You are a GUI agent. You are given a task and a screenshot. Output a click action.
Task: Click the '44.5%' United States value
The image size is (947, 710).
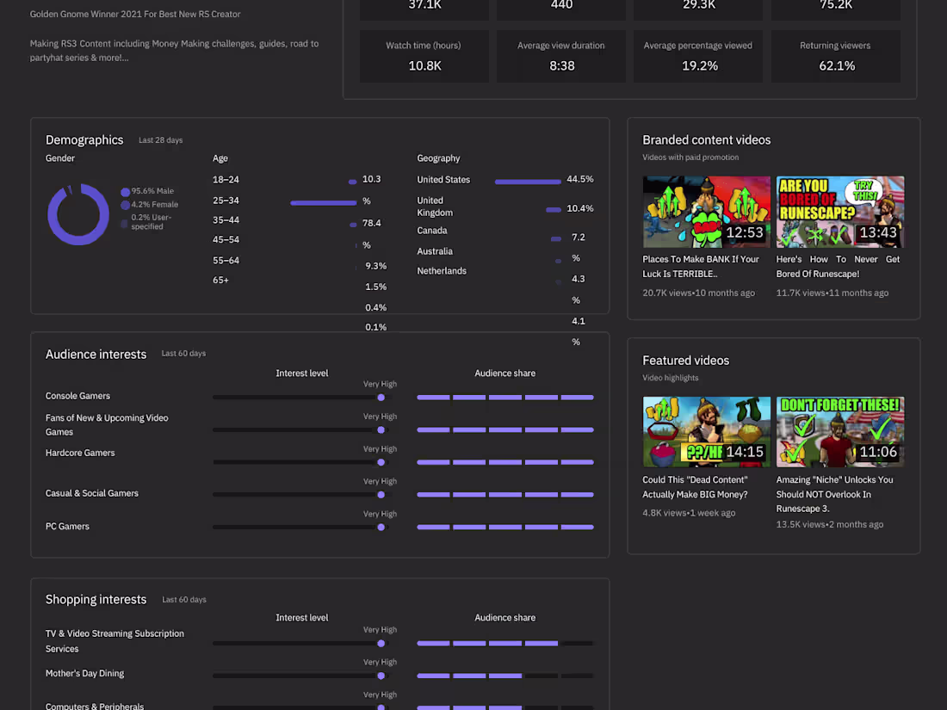579,179
